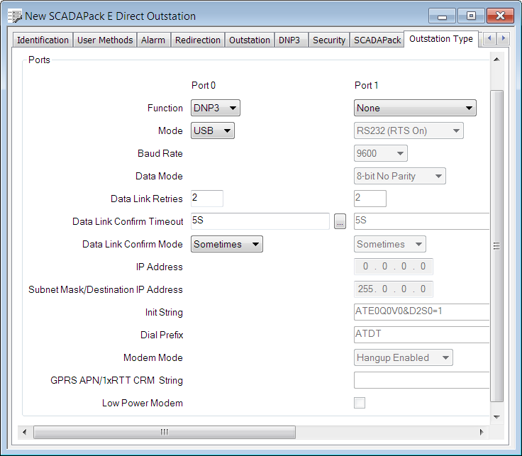Click the vertical scrollbar up arrow
This screenshot has width=522, height=456.
pyautogui.click(x=497, y=60)
